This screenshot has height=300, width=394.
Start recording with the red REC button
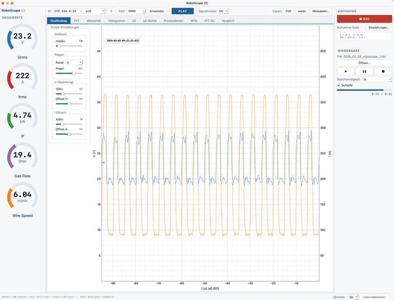click(x=364, y=19)
